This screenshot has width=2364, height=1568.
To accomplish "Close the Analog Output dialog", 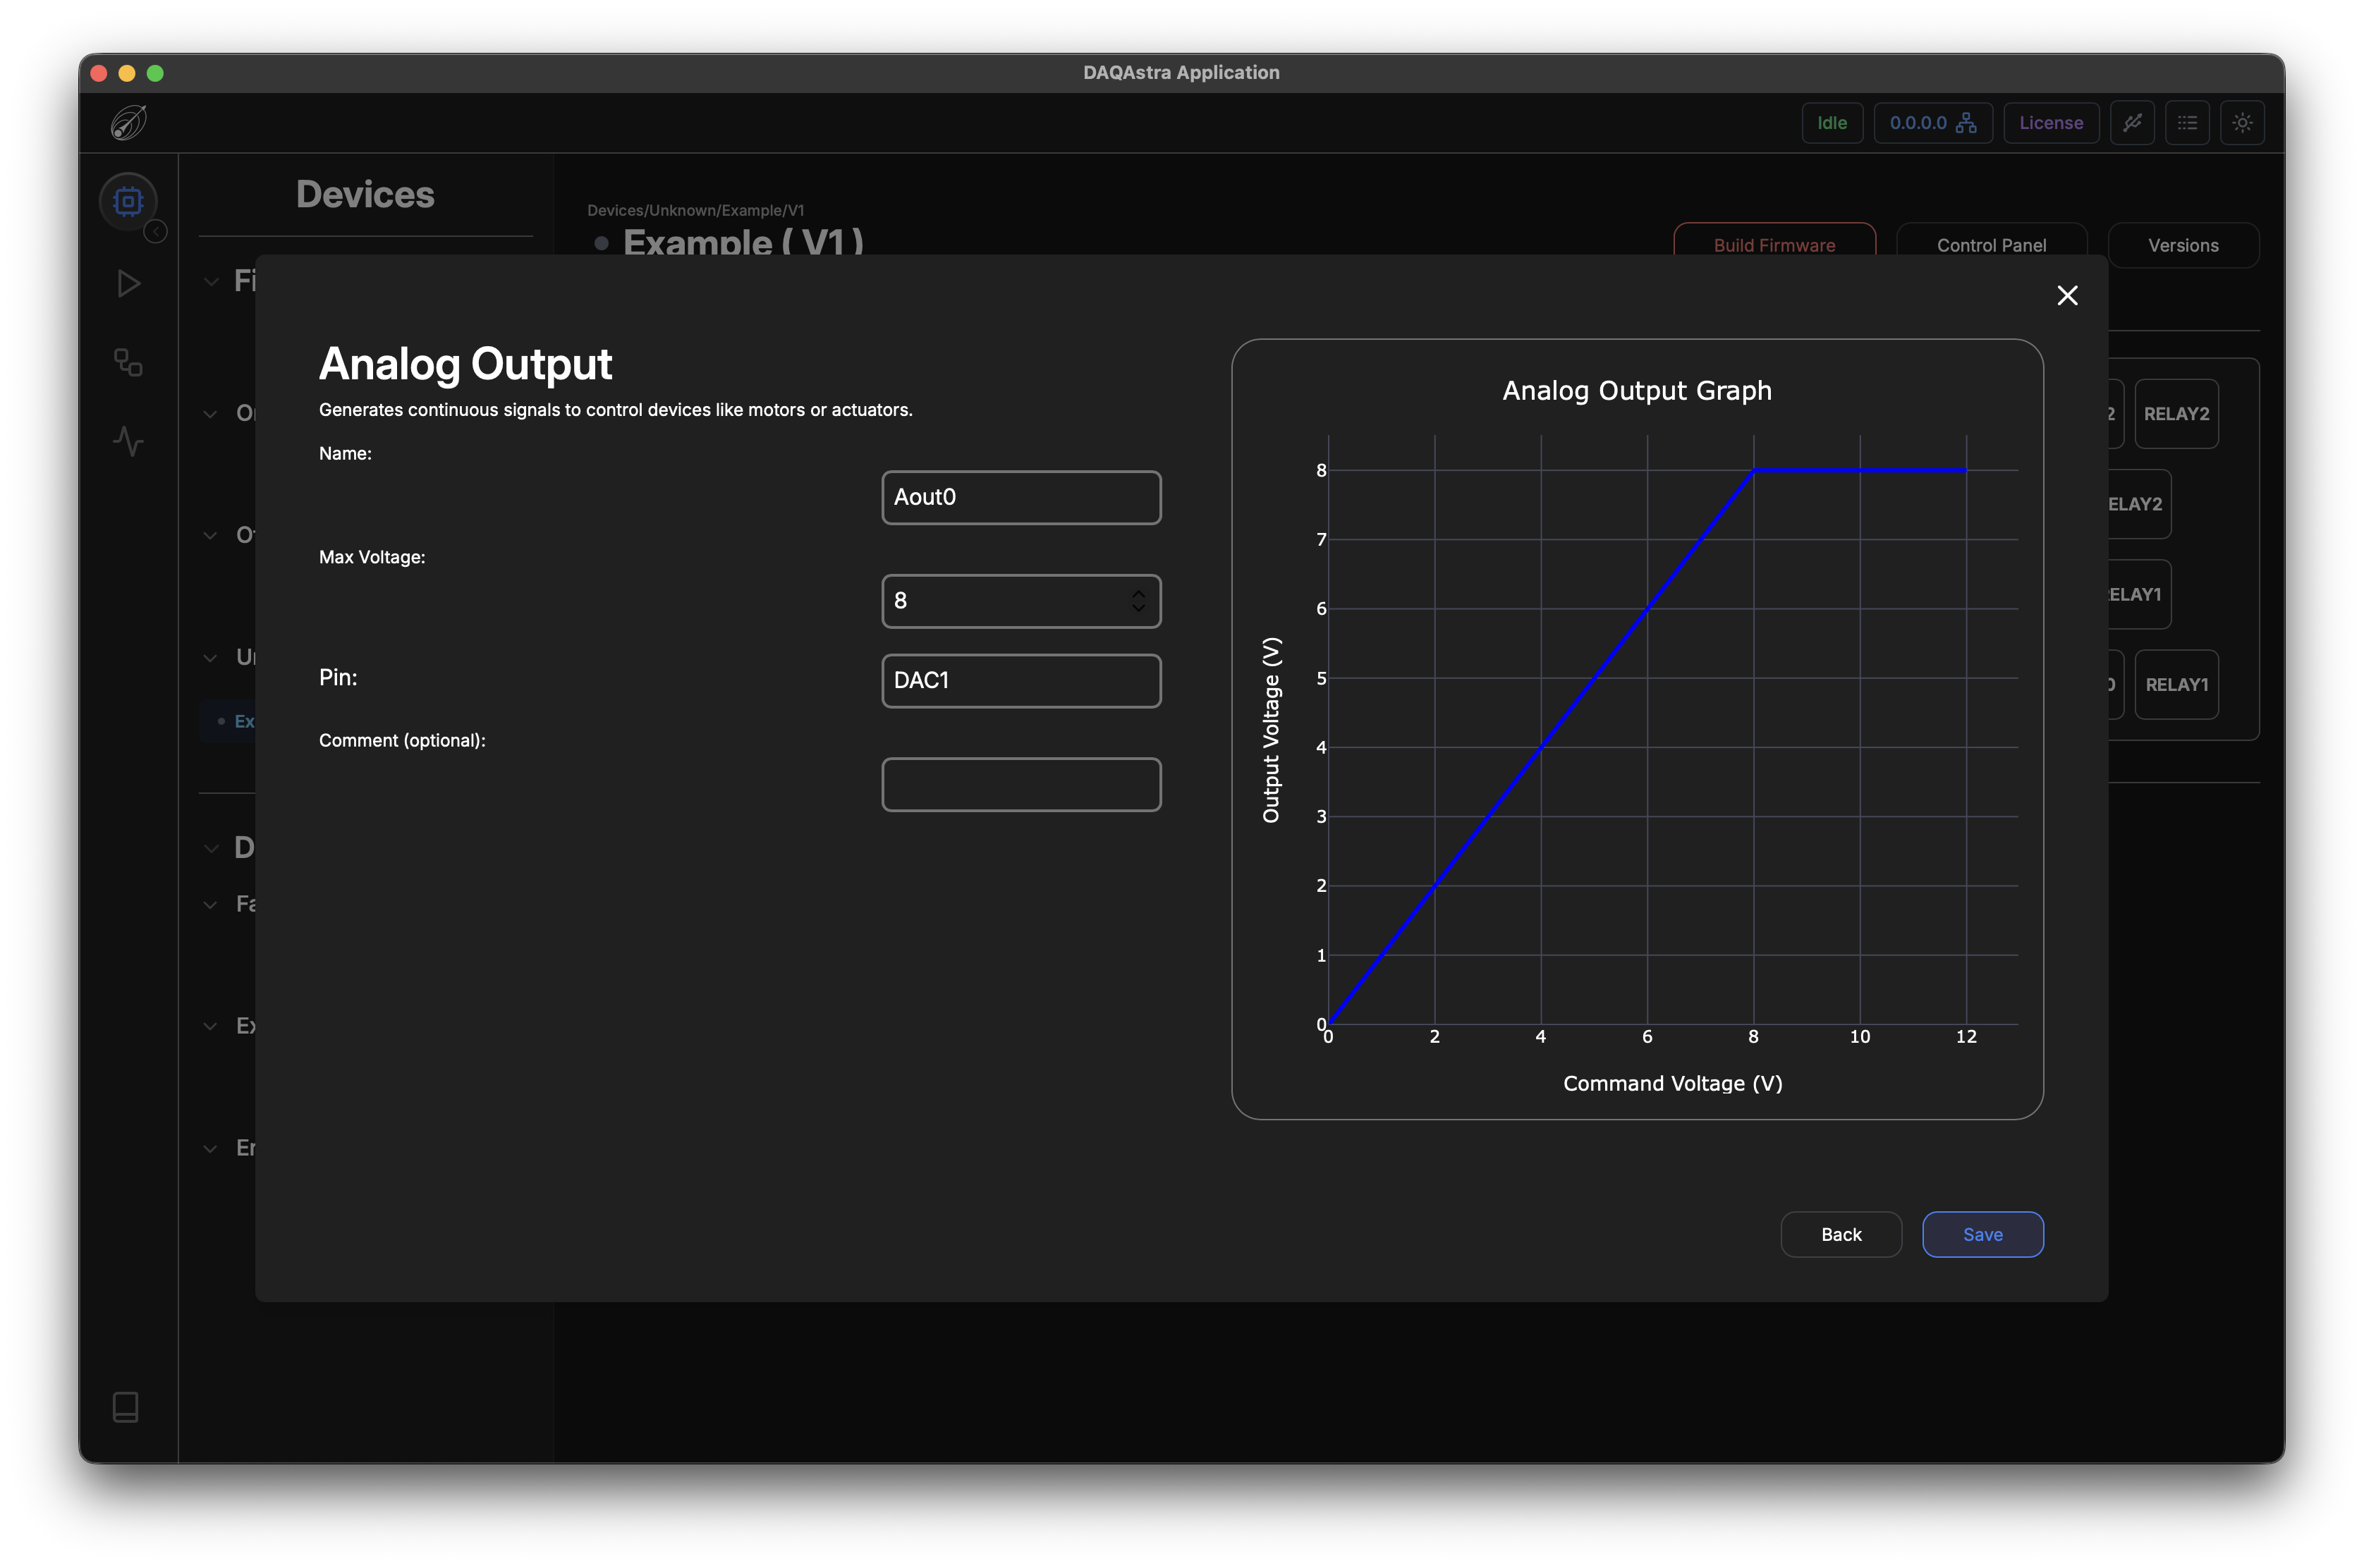I will click(x=2067, y=295).
